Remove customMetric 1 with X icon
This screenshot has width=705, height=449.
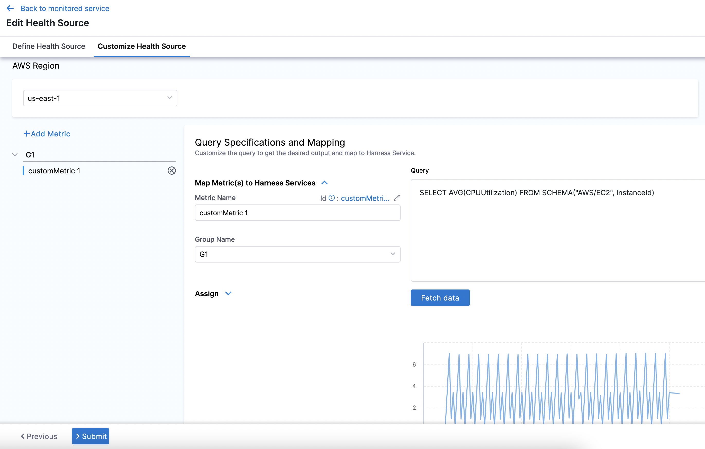click(171, 171)
